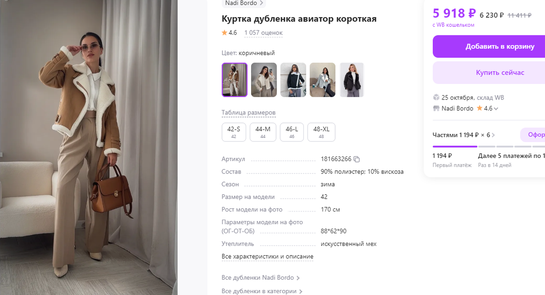Add item with Добавить в корзину
Image resolution: width=545 pixels, height=295 pixels.
(490, 47)
